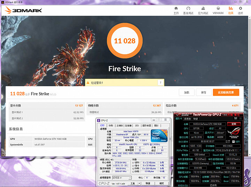Select sensors (感應器) tab in GPU-Z
251x187 pixels.
[188, 119]
